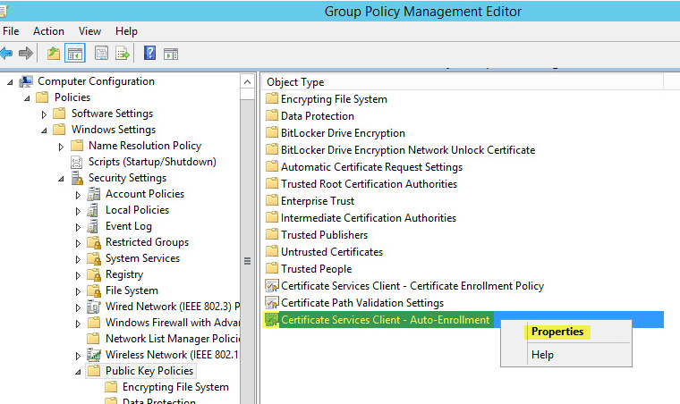Collapse the Public Key Policies node

point(78,372)
